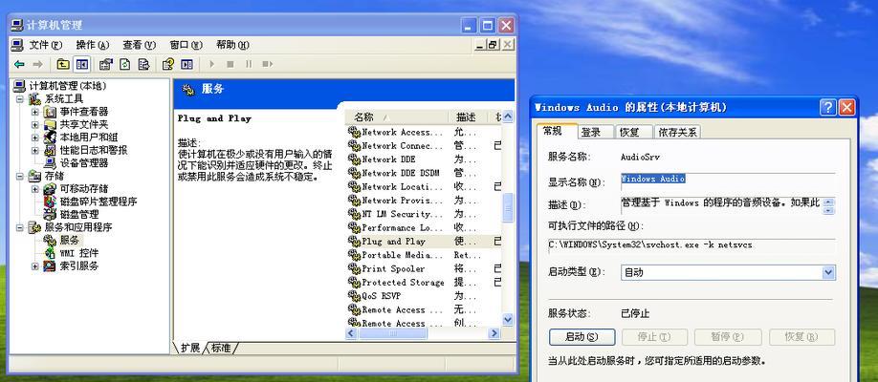878x382 pixels.
Task: Open the 文件 menu
Action: click(45, 45)
